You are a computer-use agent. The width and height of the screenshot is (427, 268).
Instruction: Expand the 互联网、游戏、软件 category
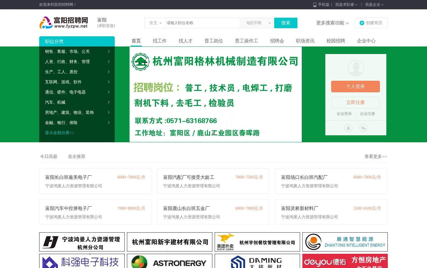coord(77,82)
